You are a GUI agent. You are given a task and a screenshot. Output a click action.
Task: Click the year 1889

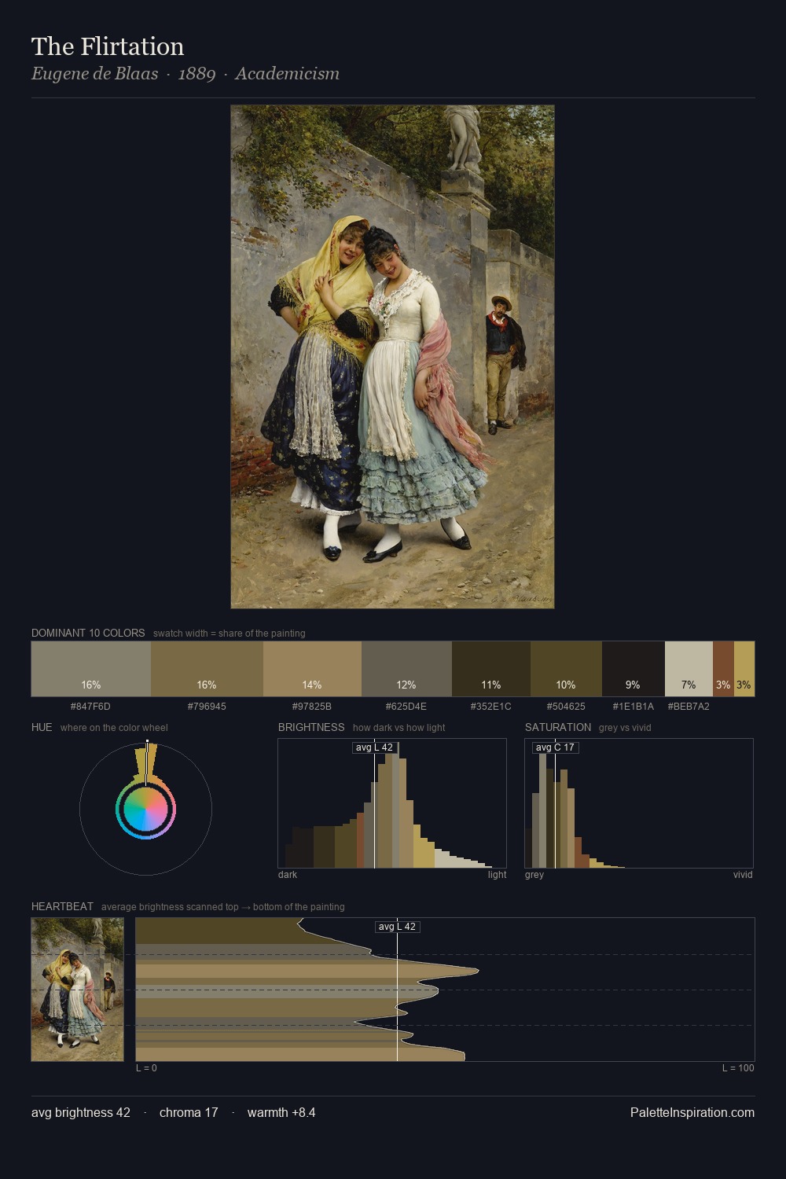196,74
